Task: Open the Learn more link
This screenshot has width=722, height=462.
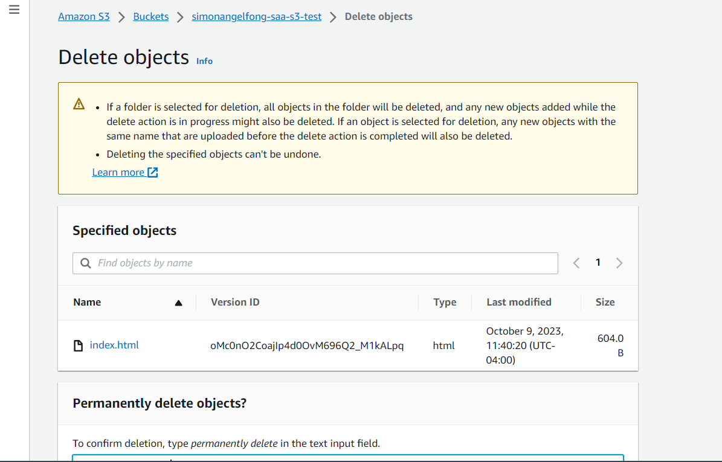Action: (x=118, y=172)
